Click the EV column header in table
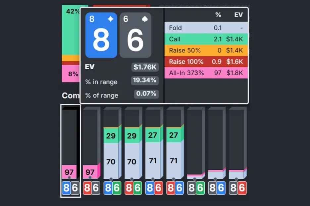Screen dimensions: 310x206 pos(238,15)
